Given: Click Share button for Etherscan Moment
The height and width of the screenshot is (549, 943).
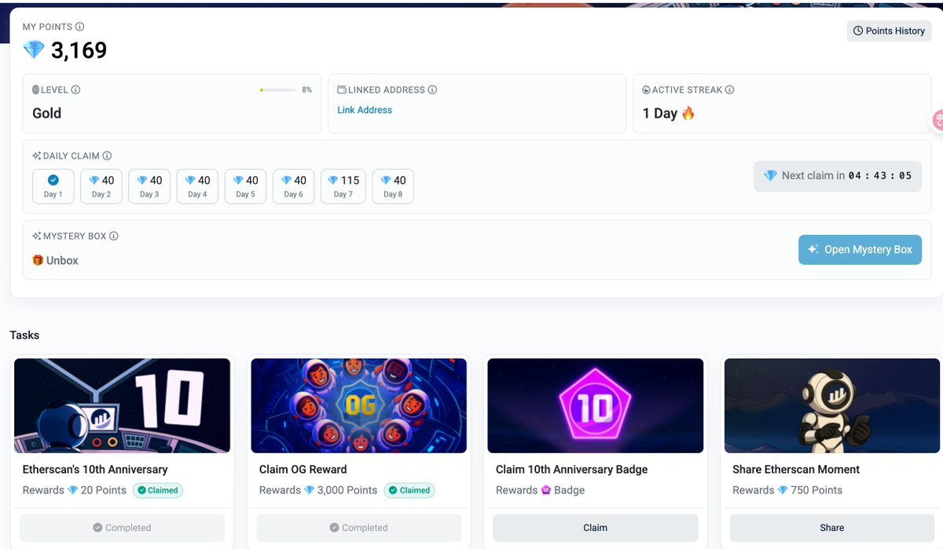Looking at the screenshot, I should point(831,528).
